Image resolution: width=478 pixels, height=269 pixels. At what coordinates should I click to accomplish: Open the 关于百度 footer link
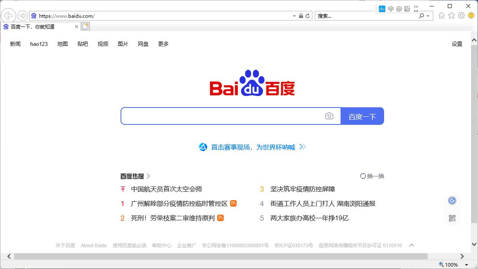pyautogui.click(x=65, y=245)
